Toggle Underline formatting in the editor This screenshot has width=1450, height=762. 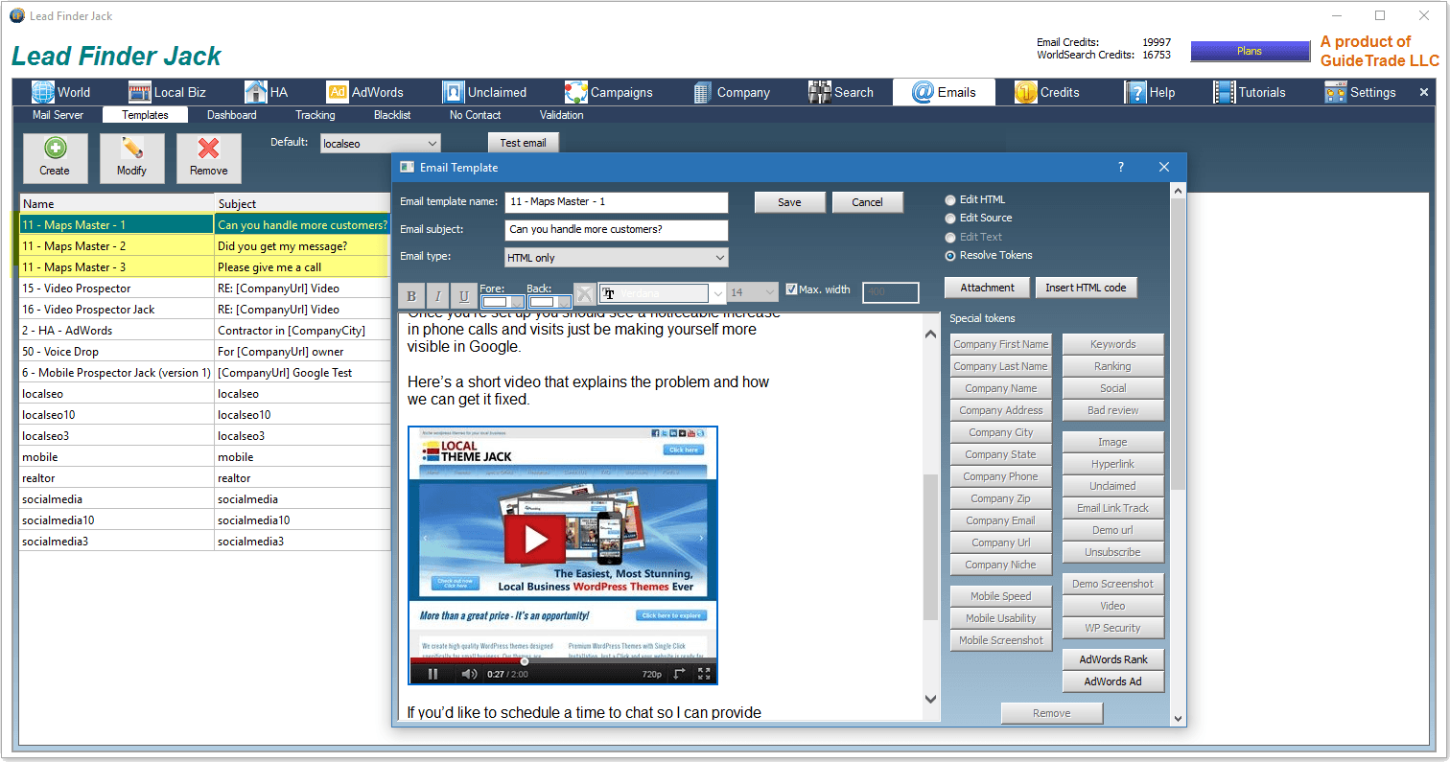(464, 296)
